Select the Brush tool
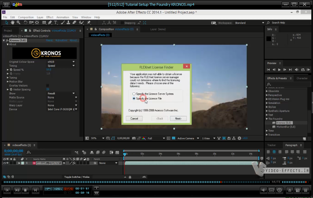Viewport: 313px width, 198px height. pyautogui.click(x=63, y=23)
